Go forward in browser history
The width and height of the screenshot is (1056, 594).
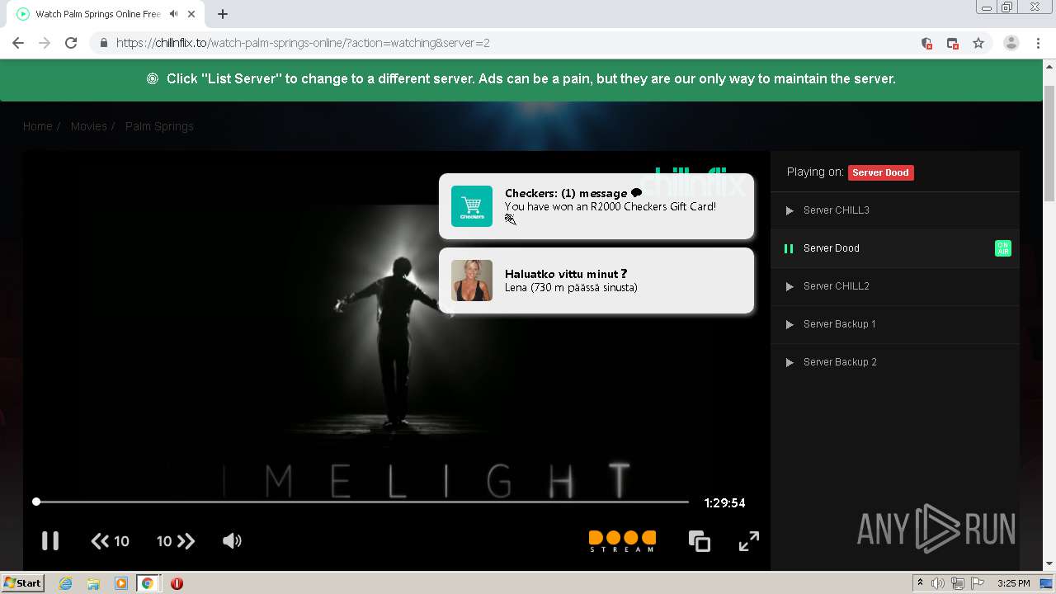tap(45, 43)
